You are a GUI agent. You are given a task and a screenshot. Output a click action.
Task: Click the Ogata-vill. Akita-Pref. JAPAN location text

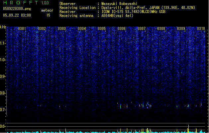[148, 8]
